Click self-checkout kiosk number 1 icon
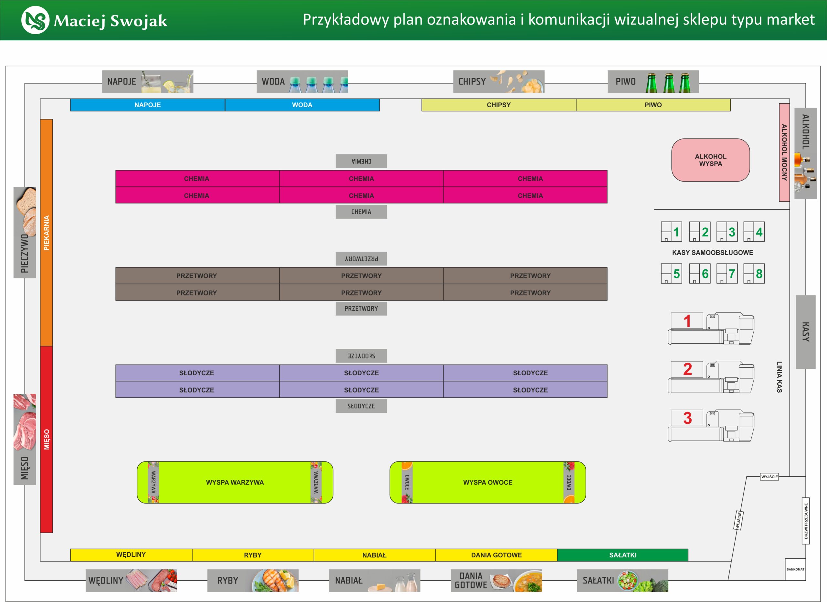Screen dimensions: 827x602 point(671,232)
